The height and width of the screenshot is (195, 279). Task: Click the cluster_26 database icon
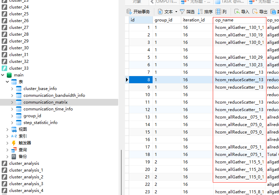click(4, 21)
